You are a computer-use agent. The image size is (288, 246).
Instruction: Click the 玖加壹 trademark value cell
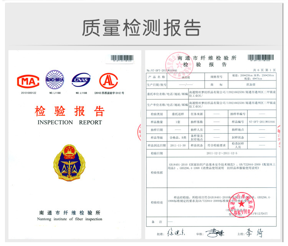point(252,85)
